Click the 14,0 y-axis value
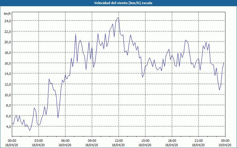237x148 pixels. (7, 74)
